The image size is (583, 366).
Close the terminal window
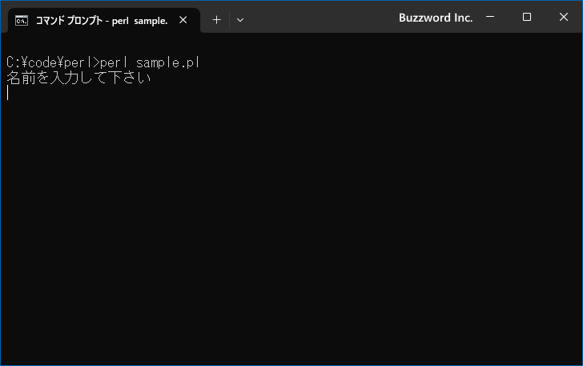[x=564, y=17]
